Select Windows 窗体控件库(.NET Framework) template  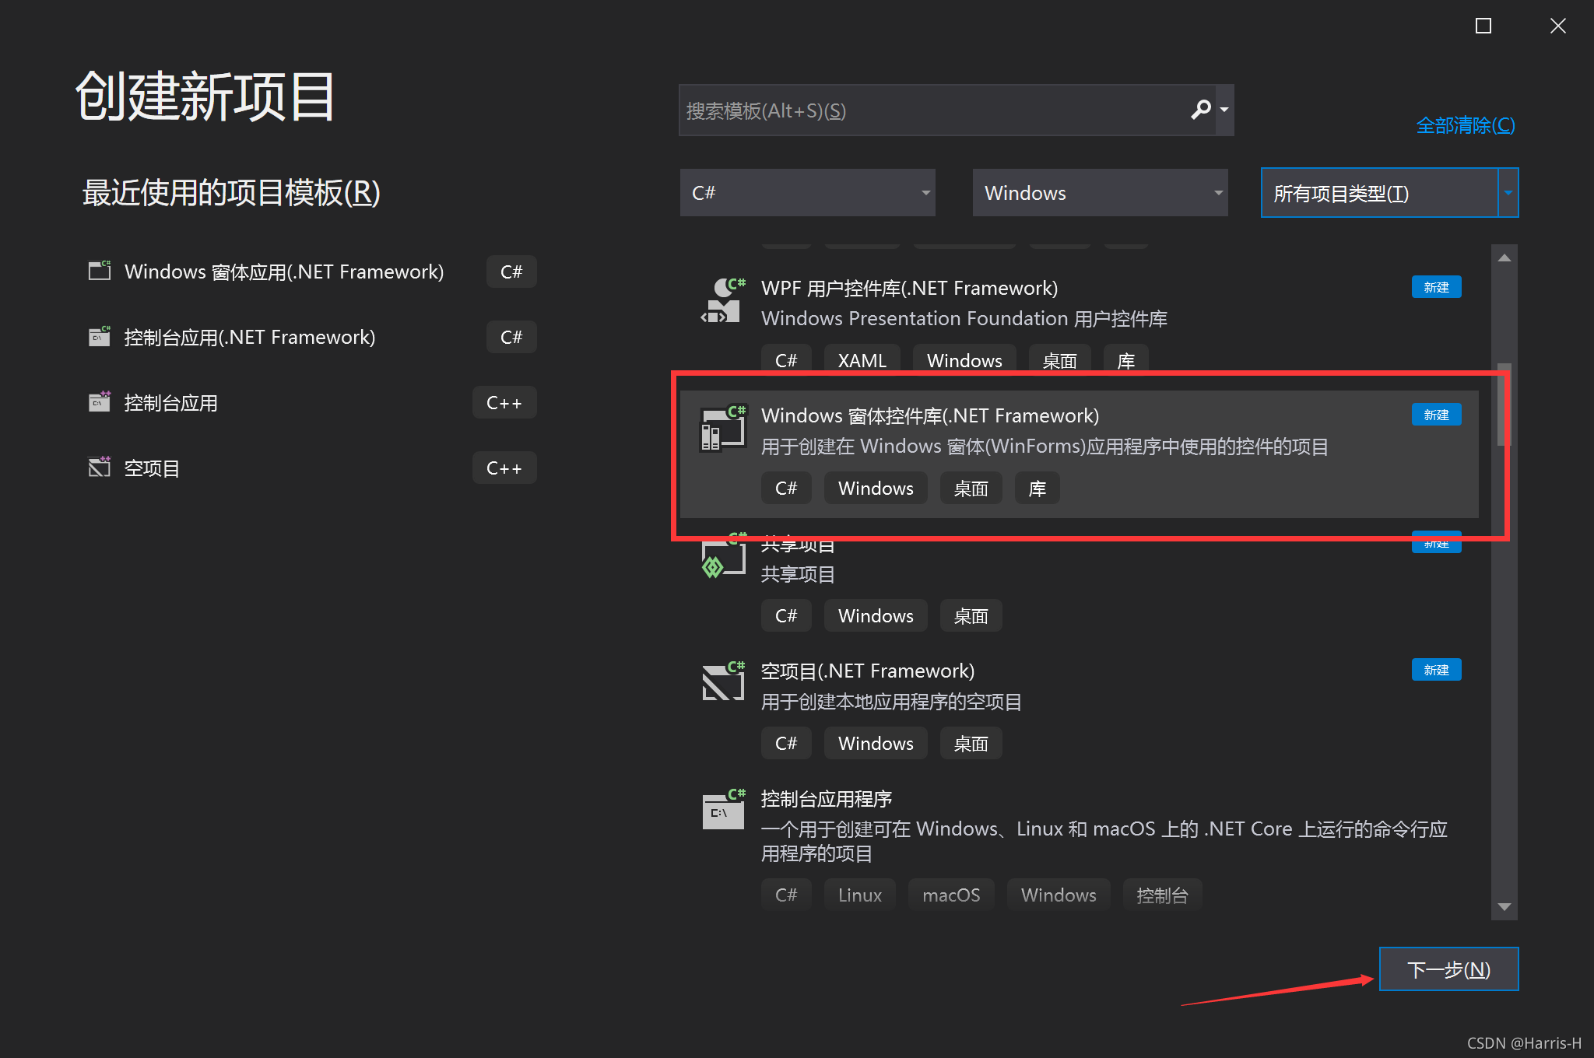coord(929,415)
